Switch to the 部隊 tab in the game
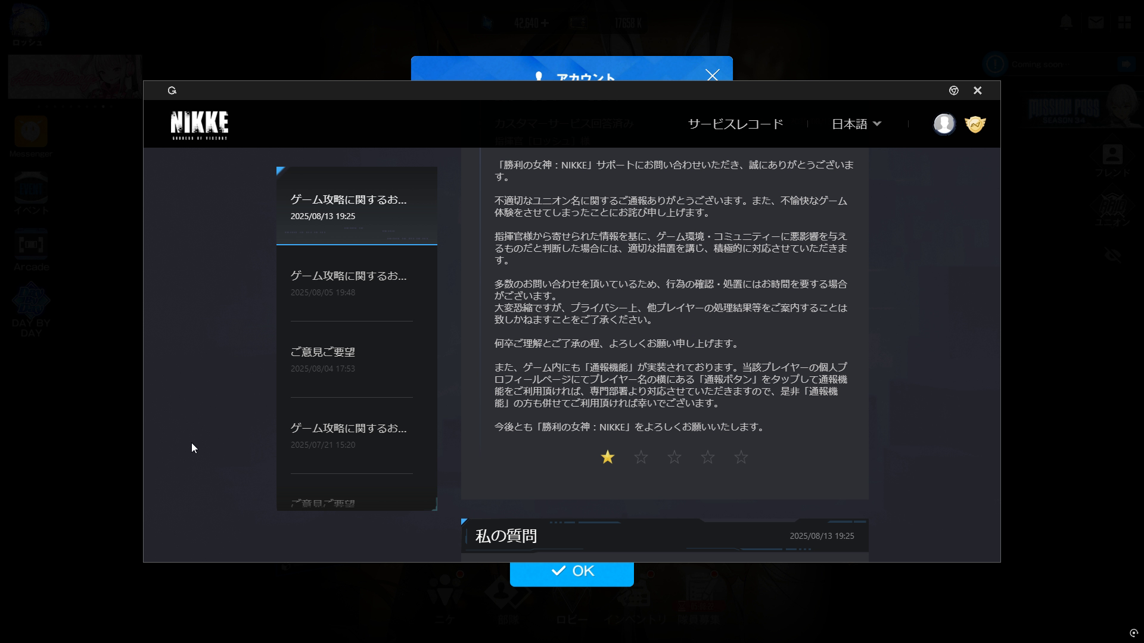This screenshot has width=1144, height=643. click(x=508, y=598)
